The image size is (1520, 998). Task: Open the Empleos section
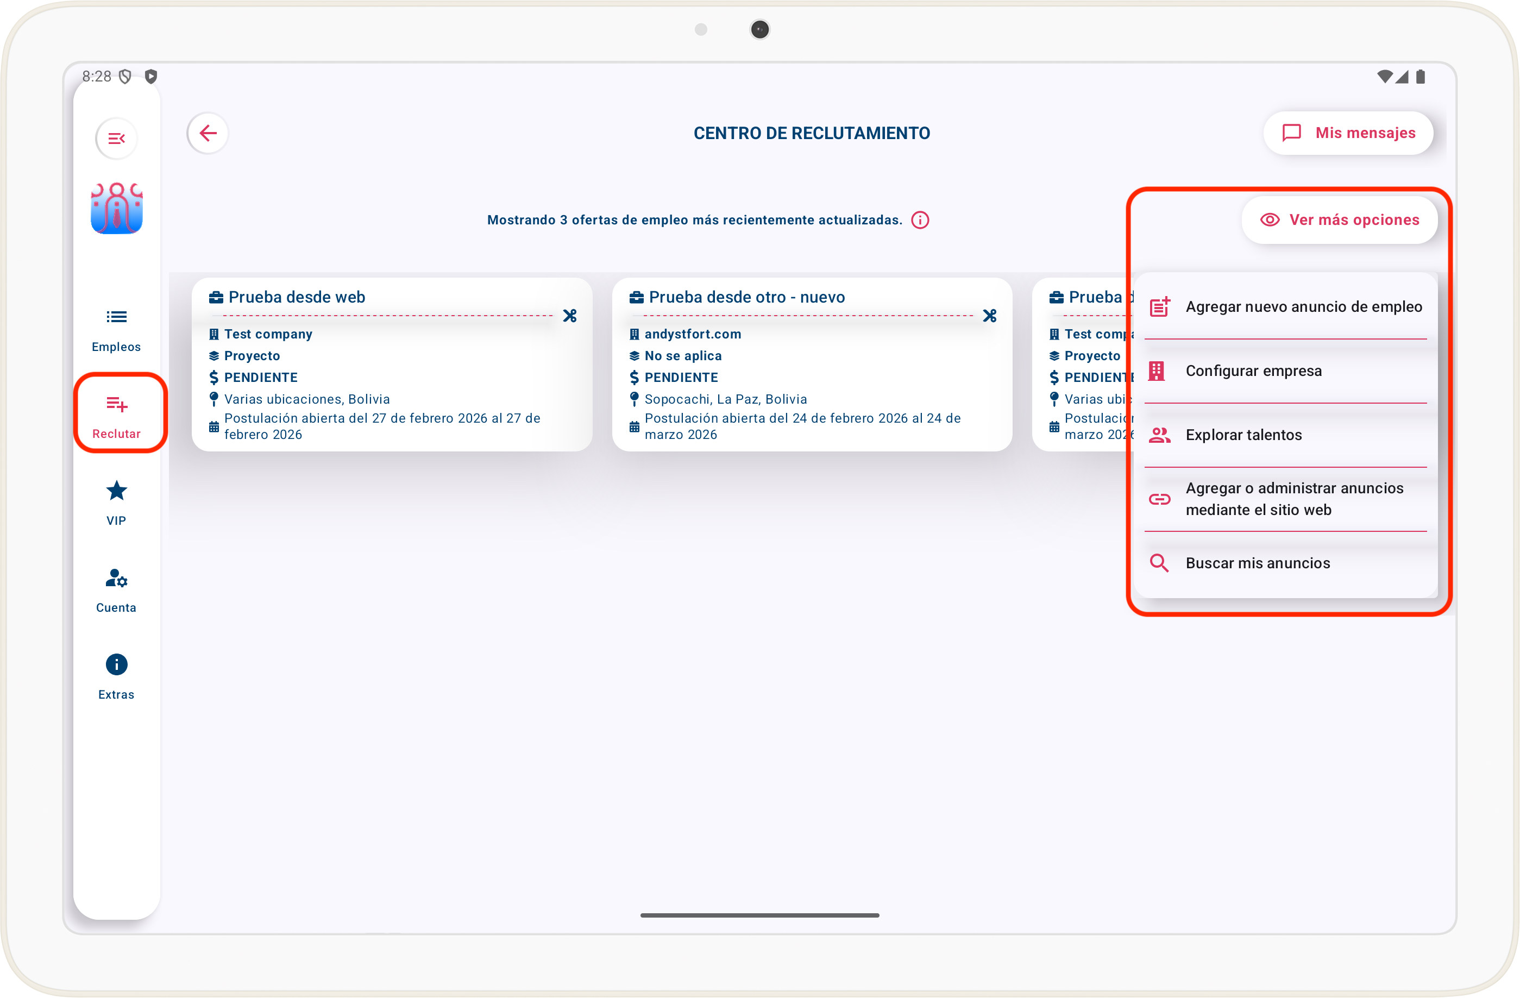(116, 329)
